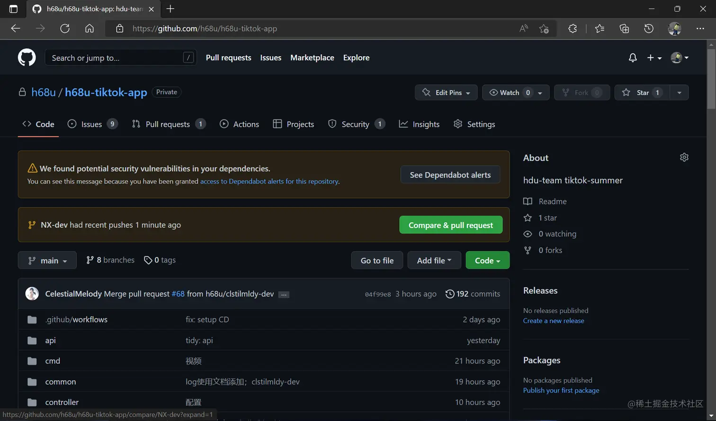This screenshot has height=421, width=716.
Task: Open the browser favorites list icon
Action: coord(600,28)
